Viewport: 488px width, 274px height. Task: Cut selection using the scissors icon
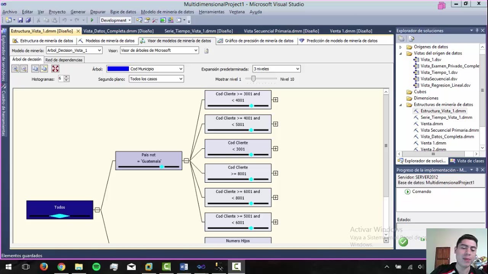pos(39,20)
